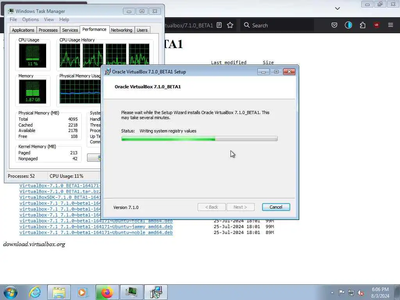Switch to Firefox in the taskbar
The image size is (400, 300).
[x=107, y=292]
